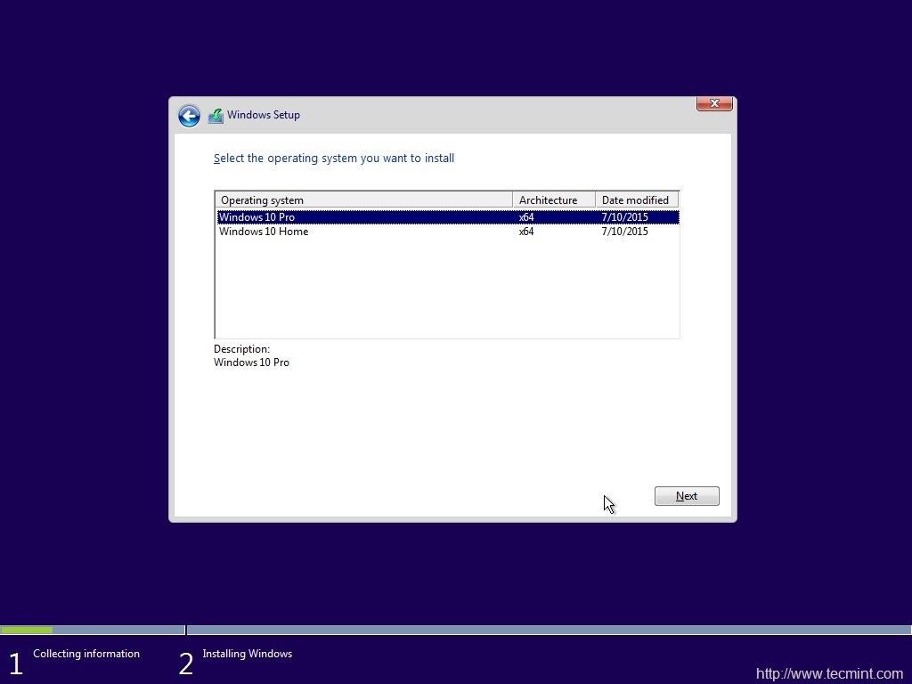Select the Windows 10 Pro edition

point(258,216)
